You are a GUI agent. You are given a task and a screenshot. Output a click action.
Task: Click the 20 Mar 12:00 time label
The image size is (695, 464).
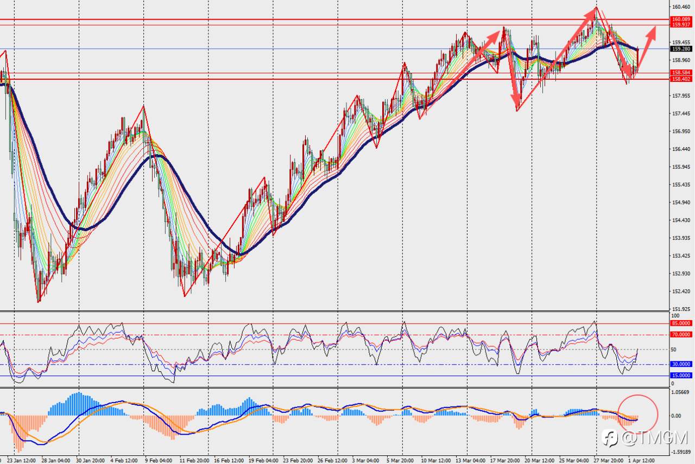(x=539, y=460)
